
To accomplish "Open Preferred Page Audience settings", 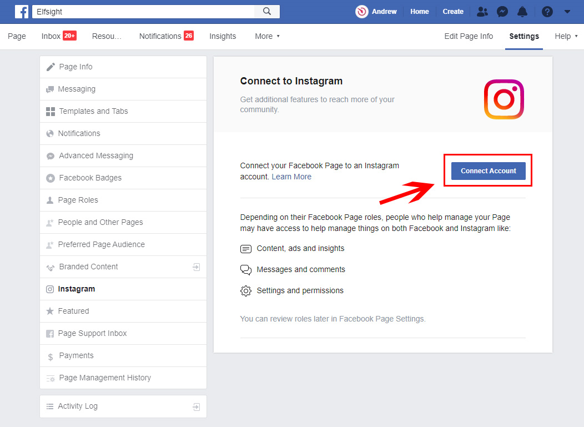I will (123, 244).
